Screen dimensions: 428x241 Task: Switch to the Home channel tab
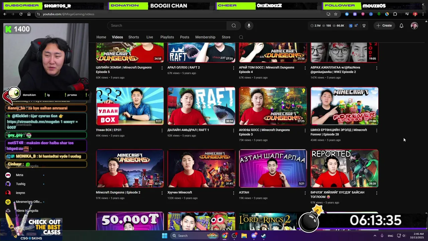pos(101,37)
